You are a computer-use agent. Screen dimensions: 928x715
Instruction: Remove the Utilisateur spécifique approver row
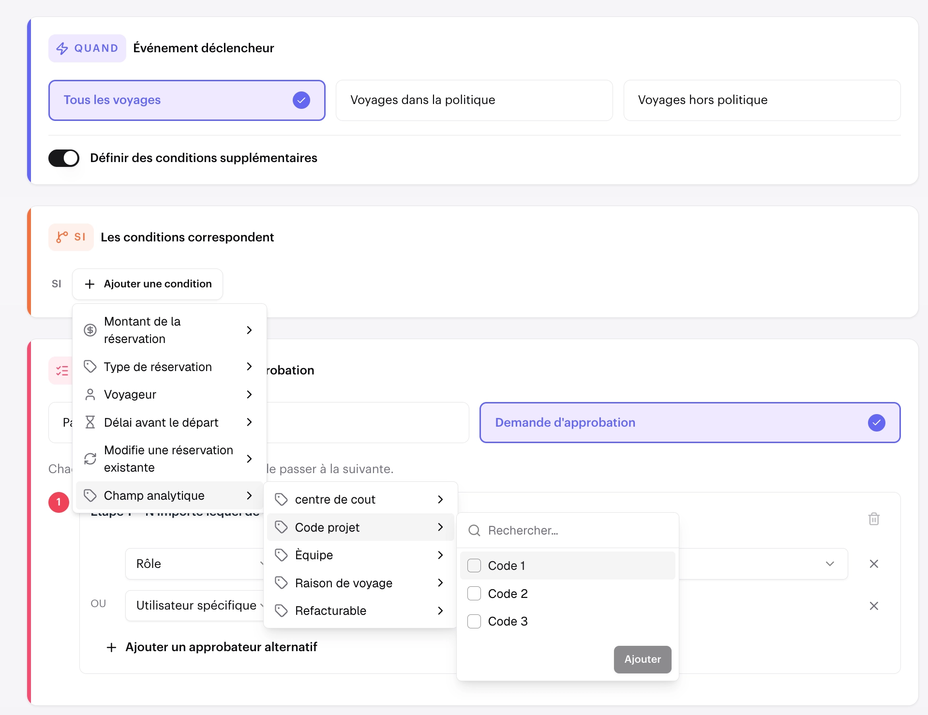pyautogui.click(x=874, y=606)
